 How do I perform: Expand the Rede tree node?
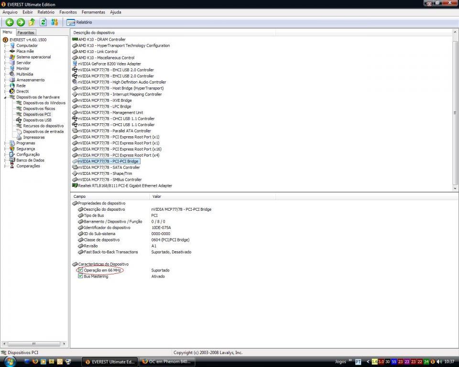[5, 86]
